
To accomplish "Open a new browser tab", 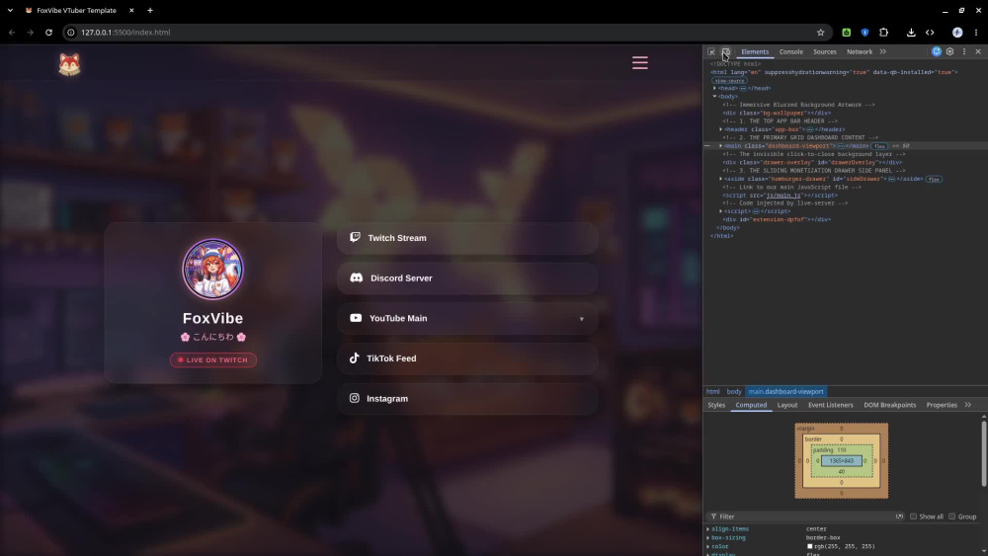I will (x=150, y=10).
